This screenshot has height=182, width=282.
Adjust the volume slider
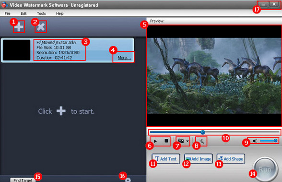tap(269, 141)
